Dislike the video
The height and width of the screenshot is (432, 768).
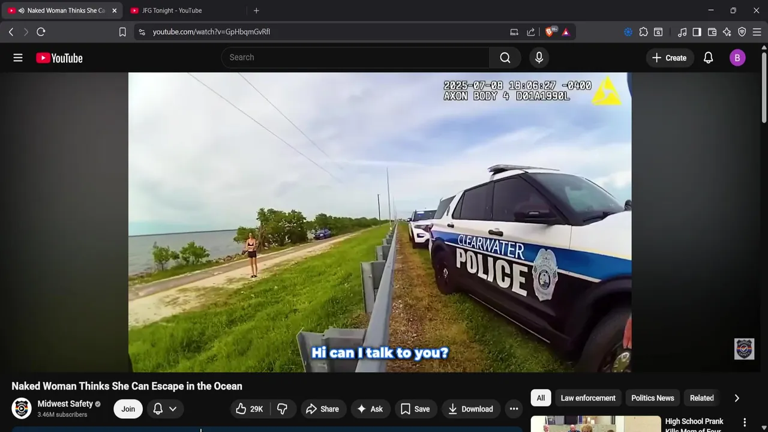pos(283,409)
